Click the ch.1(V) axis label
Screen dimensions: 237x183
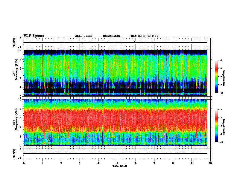(x=14, y=42)
